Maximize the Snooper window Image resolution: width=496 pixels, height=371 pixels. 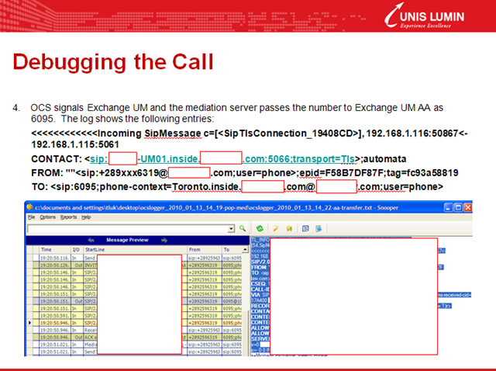(x=458, y=207)
